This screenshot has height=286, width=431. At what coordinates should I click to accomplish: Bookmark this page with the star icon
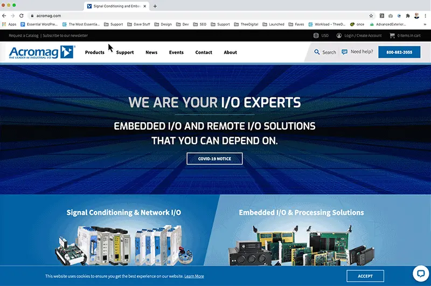tap(371, 16)
